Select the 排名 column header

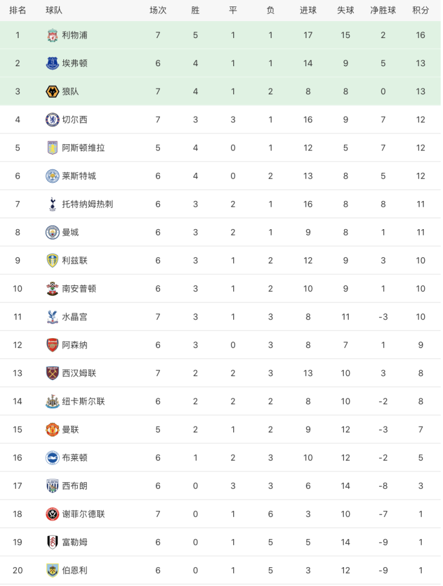tap(18, 11)
